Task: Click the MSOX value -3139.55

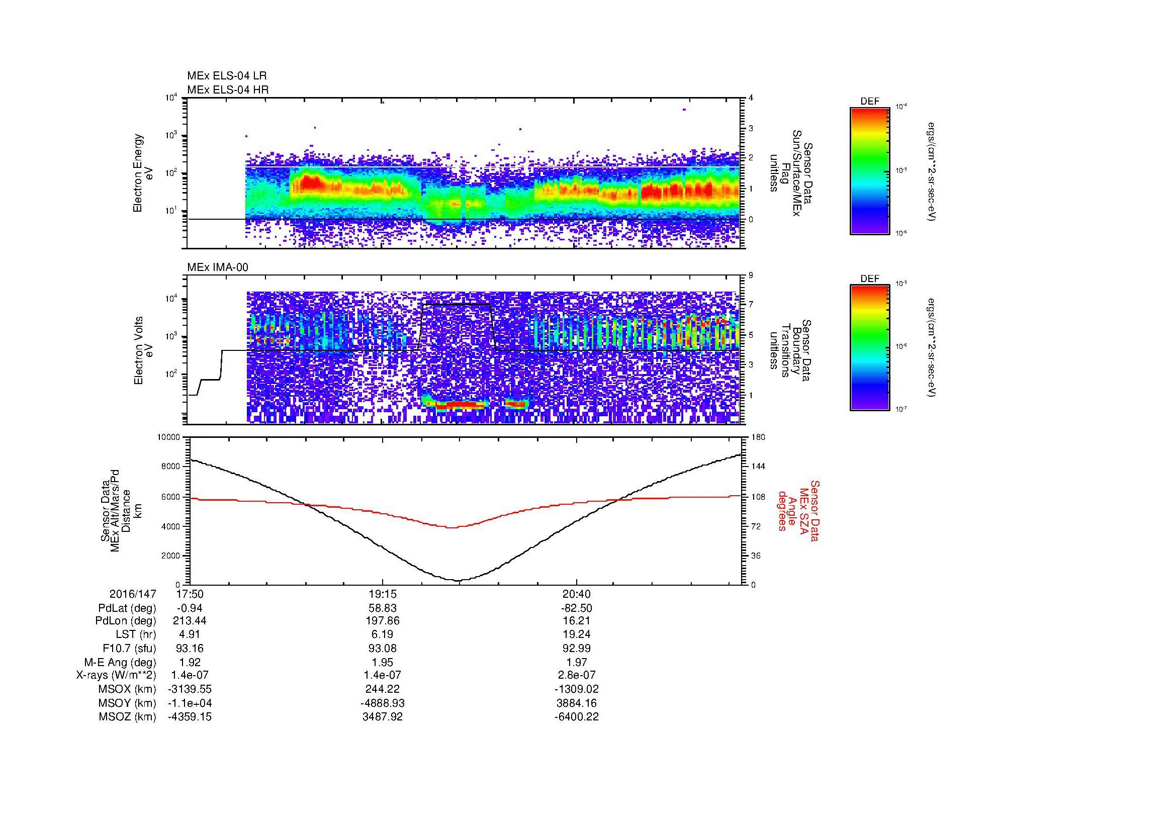Action: pos(190,690)
